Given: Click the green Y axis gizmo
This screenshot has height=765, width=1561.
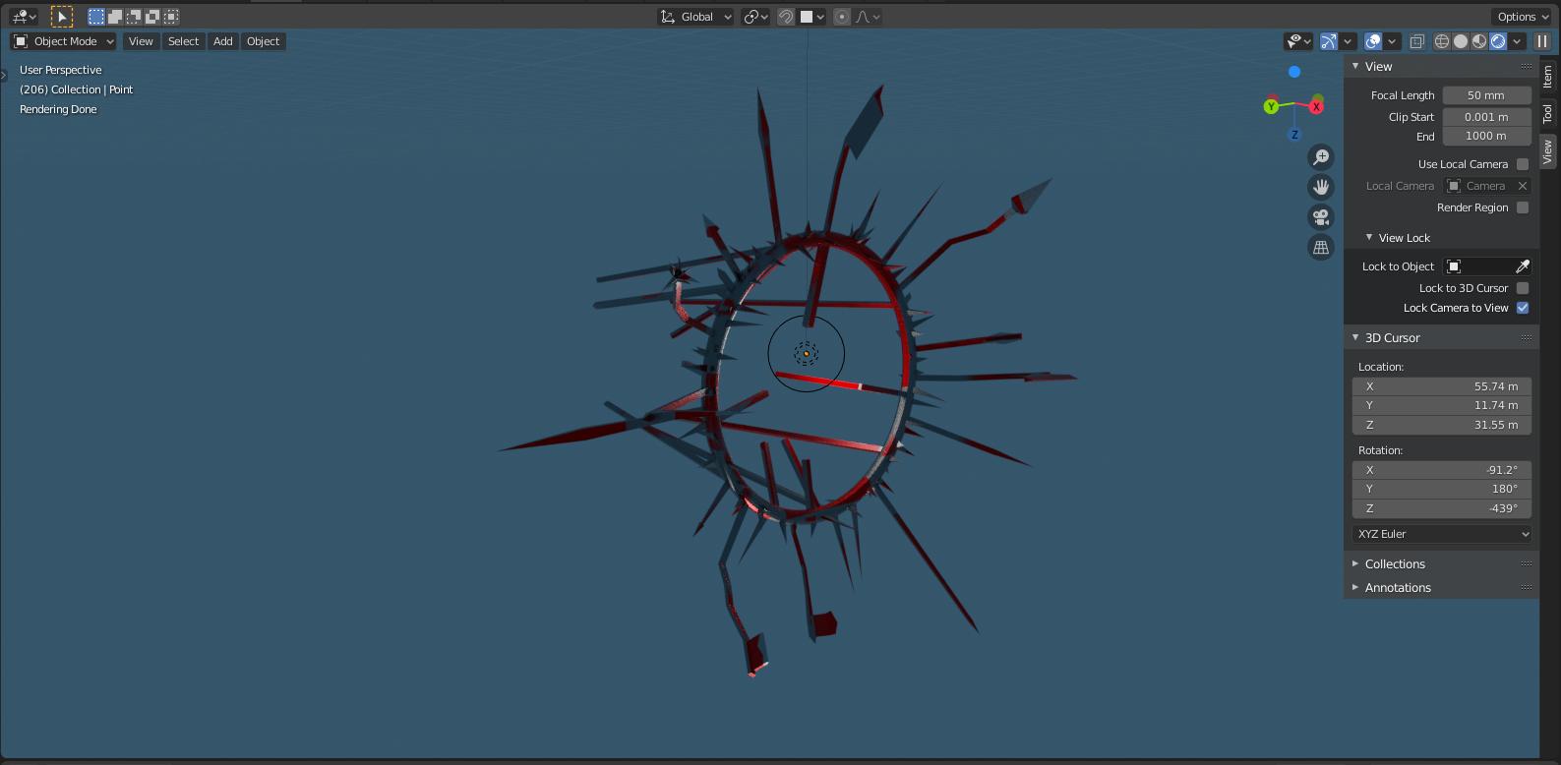Looking at the screenshot, I should click(x=1271, y=106).
